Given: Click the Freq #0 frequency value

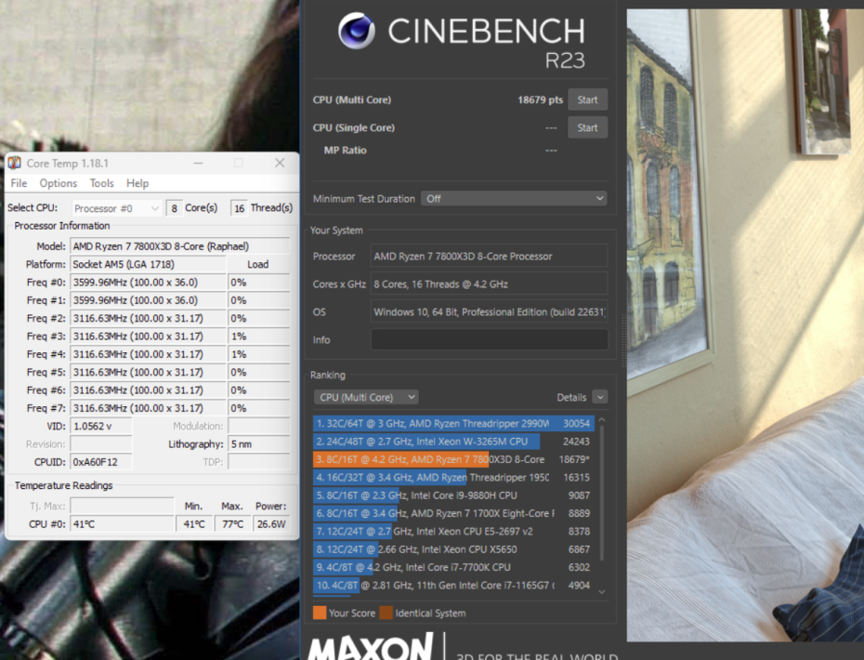Looking at the screenshot, I should [149, 283].
